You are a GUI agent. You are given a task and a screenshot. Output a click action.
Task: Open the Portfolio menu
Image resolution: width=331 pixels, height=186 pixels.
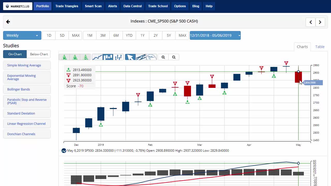pyautogui.click(x=42, y=6)
